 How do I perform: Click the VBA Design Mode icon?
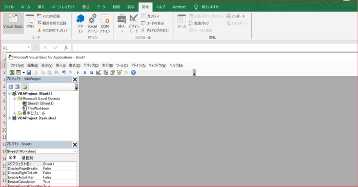tap(98, 73)
